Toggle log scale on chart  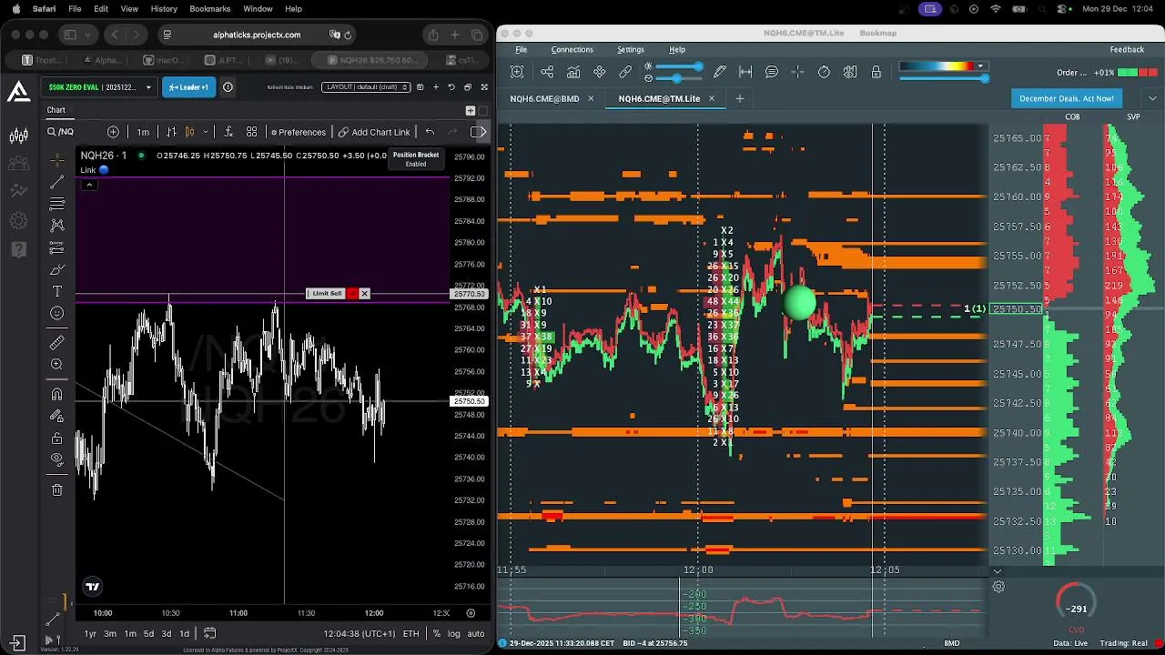click(453, 633)
